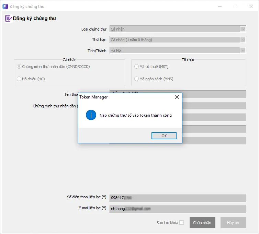This screenshot has width=259, height=234.
Task: Click the E-mail liên lạc input field
Action: (x=177, y=209)
